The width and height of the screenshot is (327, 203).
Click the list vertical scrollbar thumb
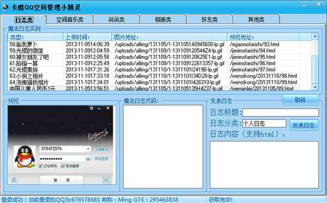tap(315, 70)
